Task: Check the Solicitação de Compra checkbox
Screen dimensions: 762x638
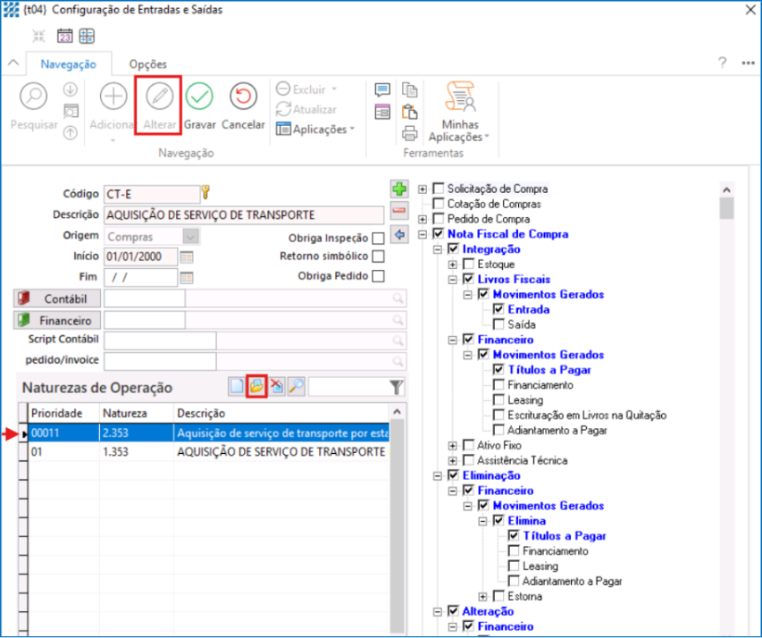Action: coord(438,189)
